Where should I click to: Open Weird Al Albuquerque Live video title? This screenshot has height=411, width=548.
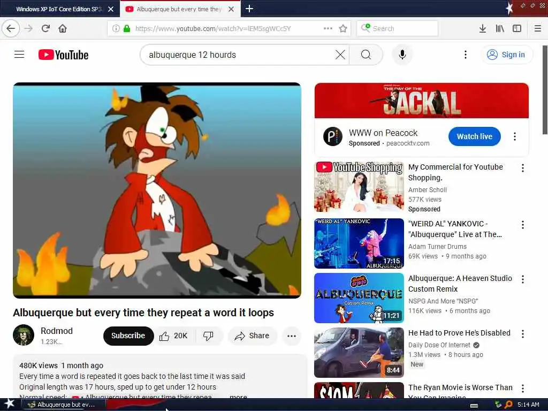[455, 229]
